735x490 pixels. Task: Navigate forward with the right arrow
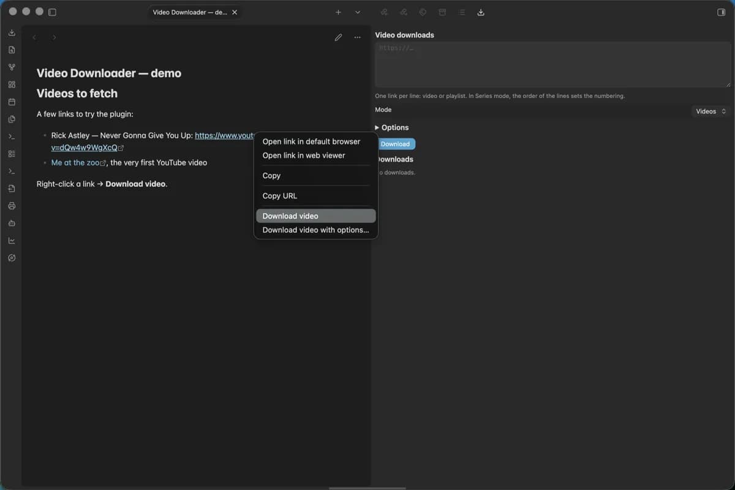pos(54,37)
